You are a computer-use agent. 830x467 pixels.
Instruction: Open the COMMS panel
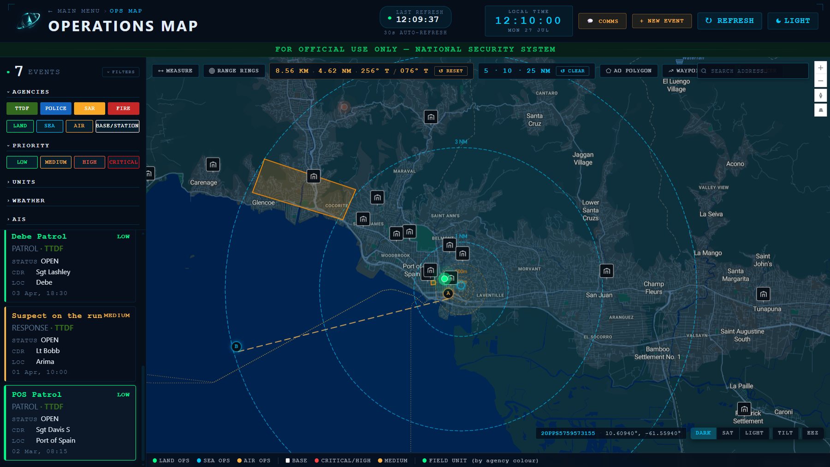[602, 21]
